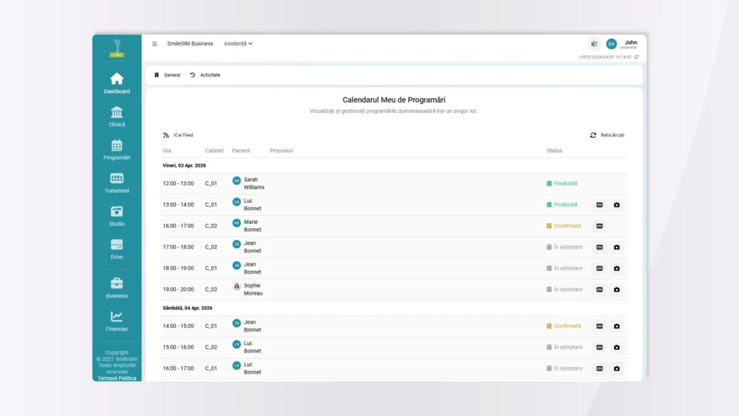Expand the Asistență dropdown
The width and height of the screenshot is (739, 416).
point(237,43)
